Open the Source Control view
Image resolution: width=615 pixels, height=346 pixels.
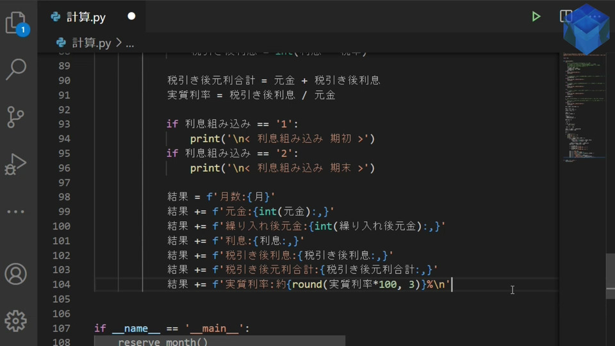(15, 117)
